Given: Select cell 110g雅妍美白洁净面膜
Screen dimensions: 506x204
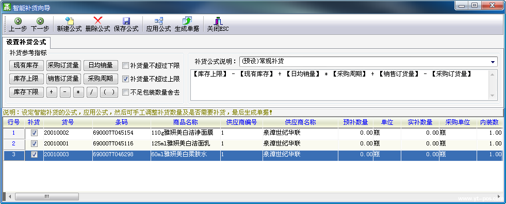Looking at the screenshot, I should [x=186, y=133].
